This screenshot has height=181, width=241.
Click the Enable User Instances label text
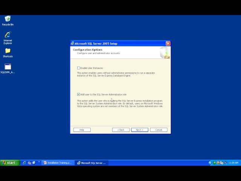[92, 68]
